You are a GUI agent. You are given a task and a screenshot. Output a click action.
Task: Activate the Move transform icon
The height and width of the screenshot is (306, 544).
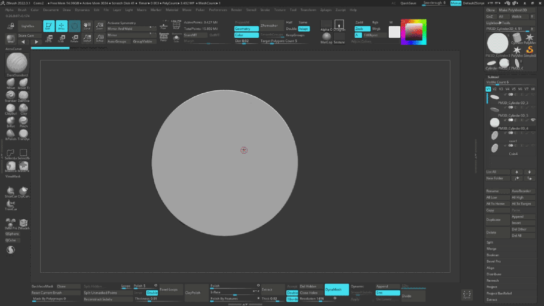pos(49,38)
